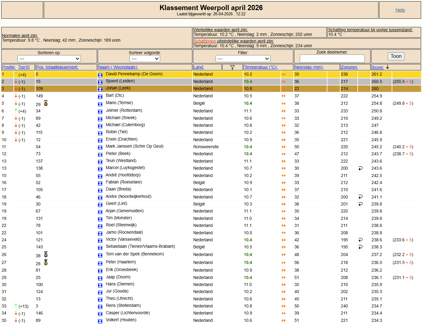Open the 'Sorteer volgorde' dropdown
Screen dimensions: 422x324
pyautogui.click(x=145, y=58)
